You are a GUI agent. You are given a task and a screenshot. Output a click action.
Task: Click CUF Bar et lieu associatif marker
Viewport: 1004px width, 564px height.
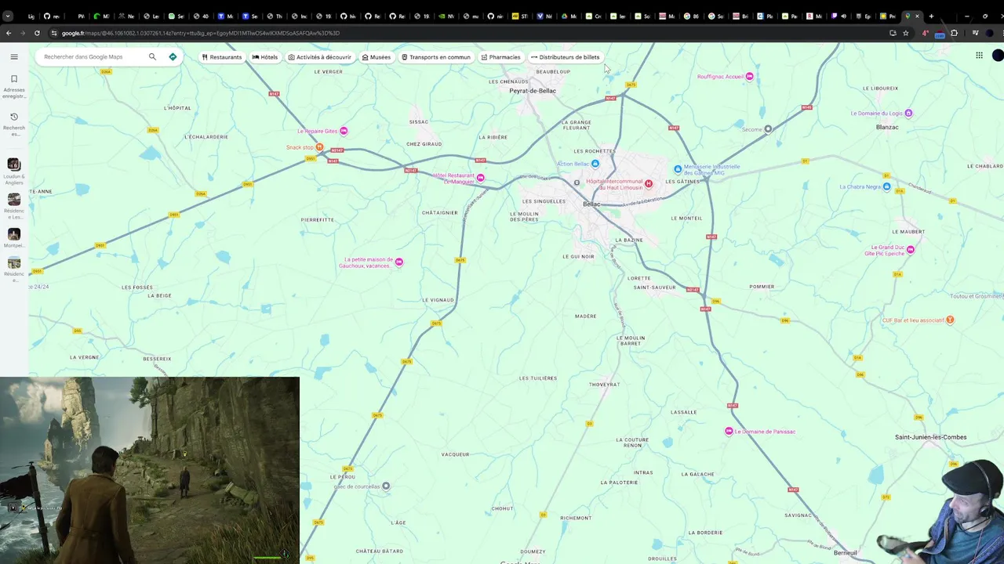coord(951,320)
